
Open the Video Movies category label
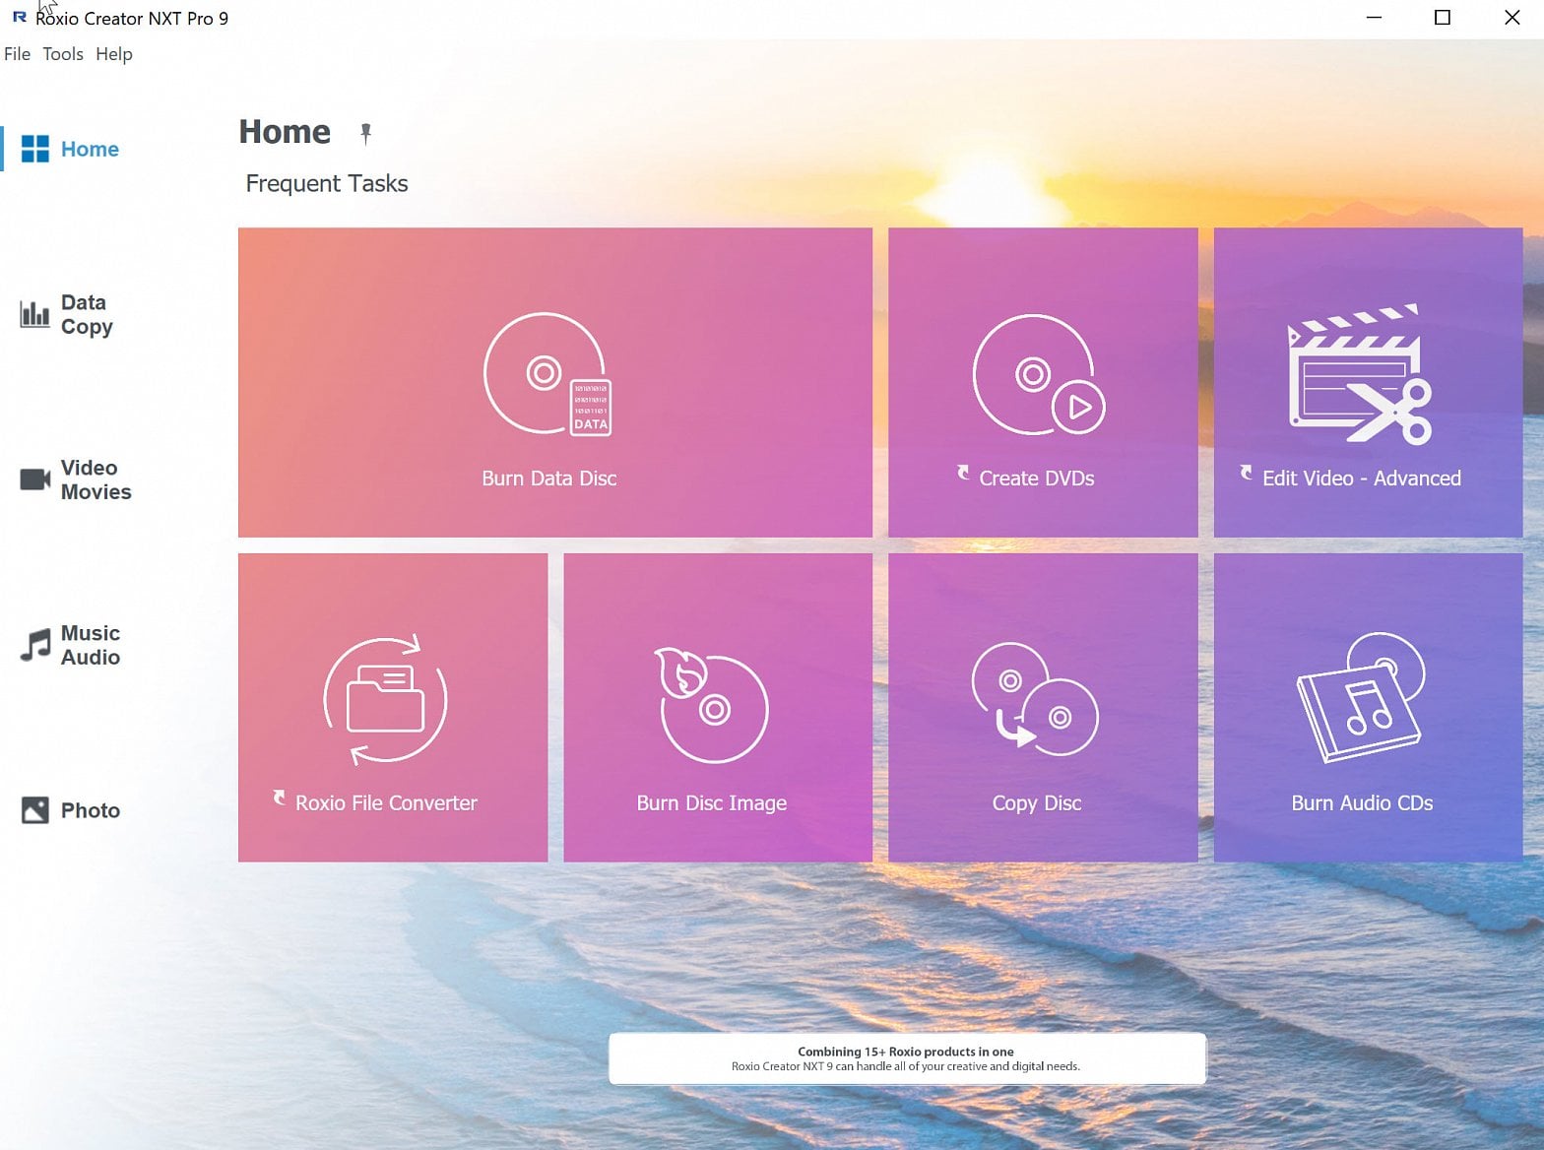click(x=96, y=479)
